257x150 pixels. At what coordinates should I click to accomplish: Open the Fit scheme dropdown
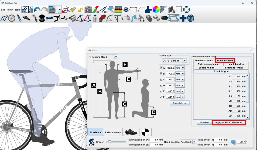point(116,57)
